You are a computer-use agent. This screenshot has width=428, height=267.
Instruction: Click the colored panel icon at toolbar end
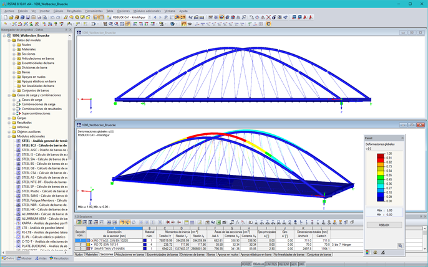(268, 24)
